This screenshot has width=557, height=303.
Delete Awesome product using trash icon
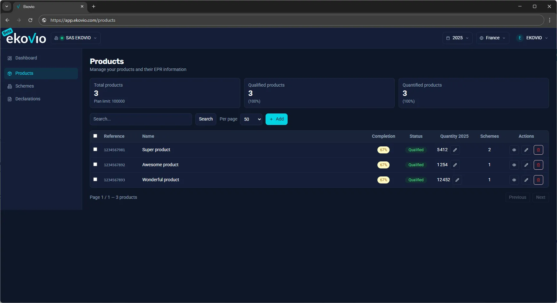tap(538, 165)
